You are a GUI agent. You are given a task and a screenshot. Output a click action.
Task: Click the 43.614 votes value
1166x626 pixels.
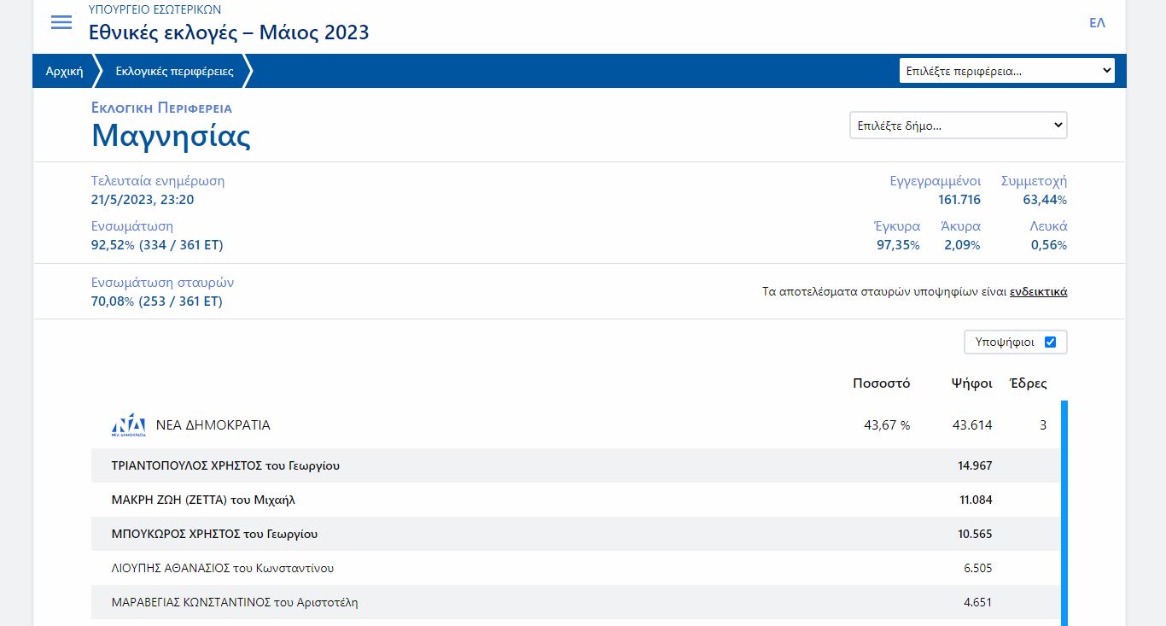pos(972,425)
